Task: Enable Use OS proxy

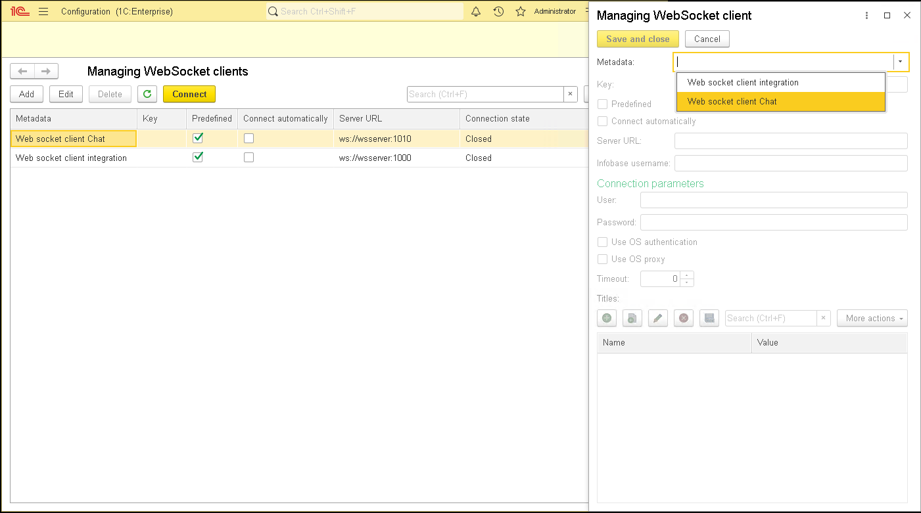Action: point(602,259)
